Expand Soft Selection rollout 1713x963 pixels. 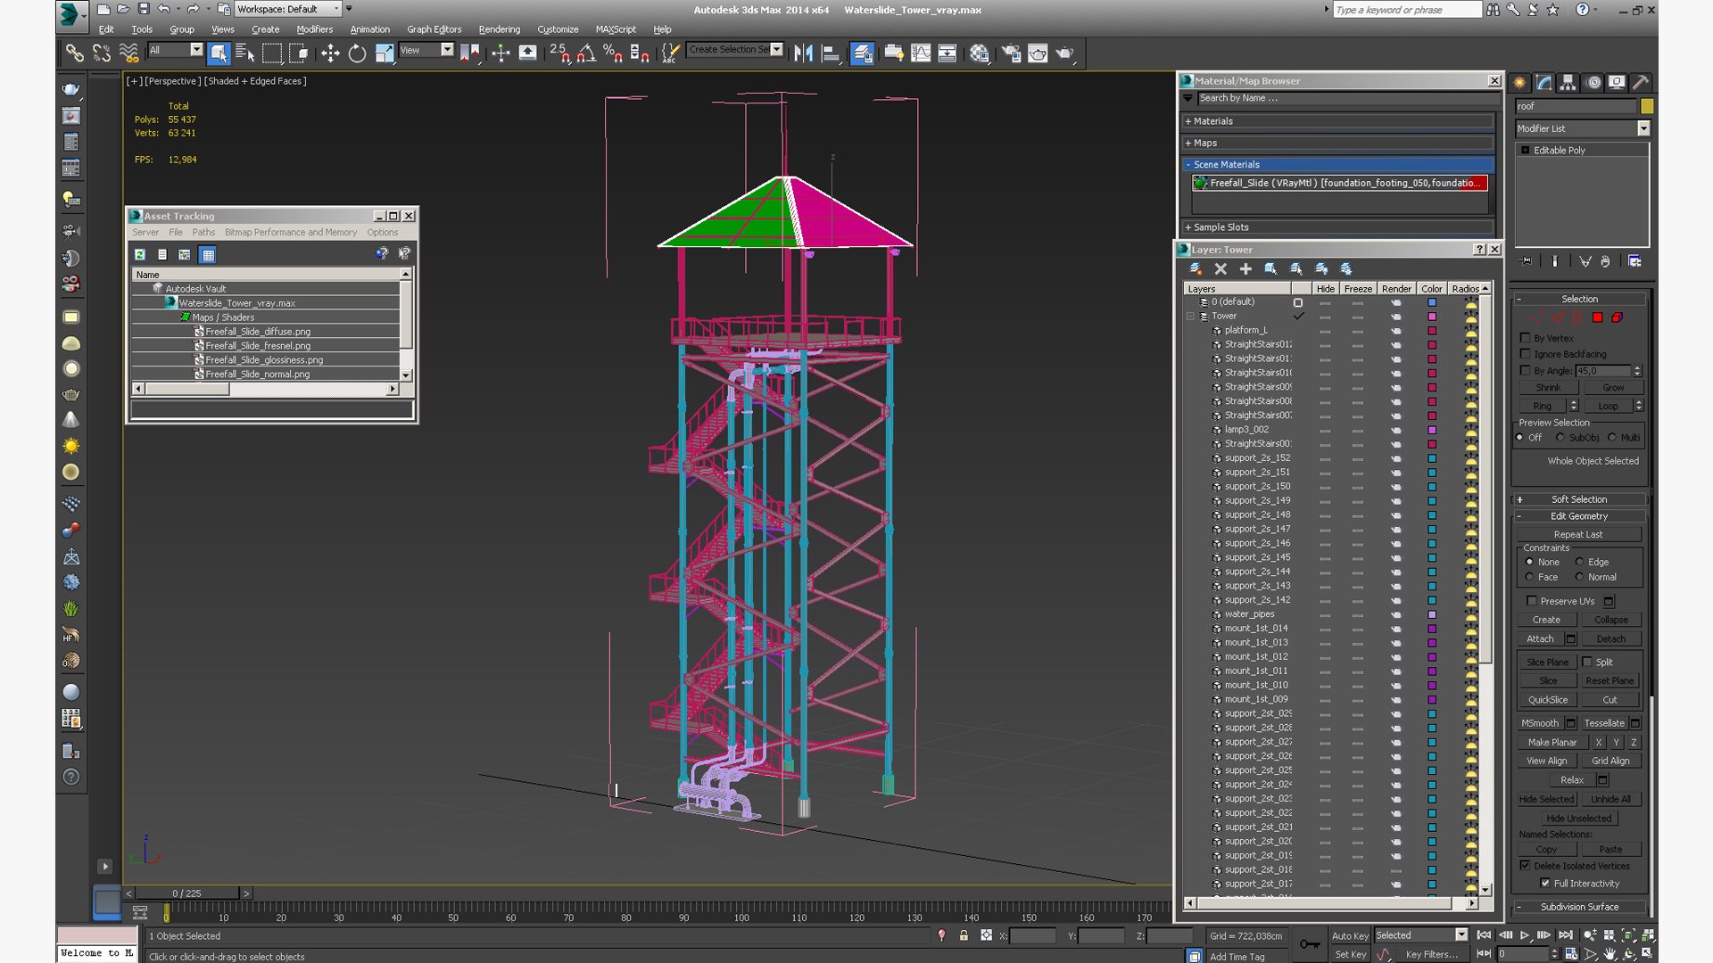point(1579,499)
